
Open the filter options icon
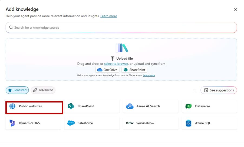tap(195, 90)
